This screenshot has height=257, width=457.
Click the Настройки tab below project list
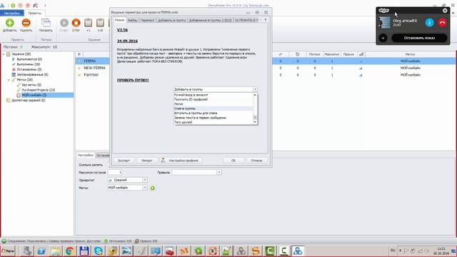pyautogui.click(x=86, y=156)
